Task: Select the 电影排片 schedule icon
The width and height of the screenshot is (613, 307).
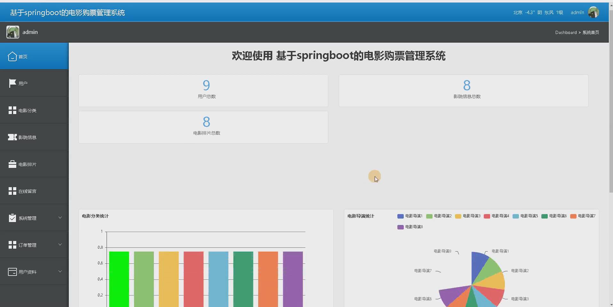Action: click(12, 164)
